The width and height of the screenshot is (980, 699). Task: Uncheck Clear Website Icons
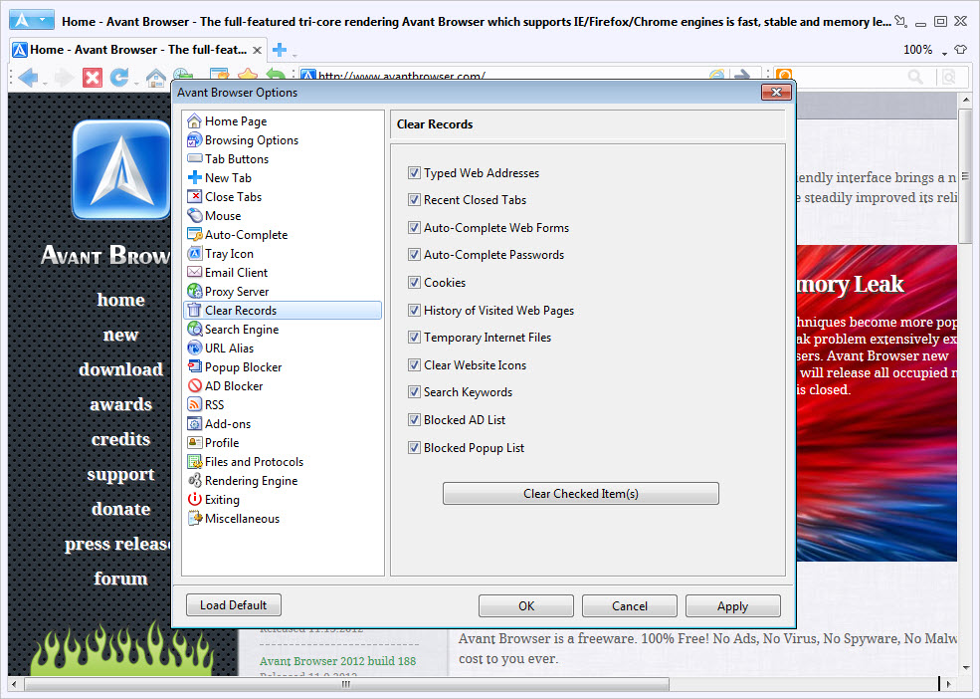coord(414,364)
